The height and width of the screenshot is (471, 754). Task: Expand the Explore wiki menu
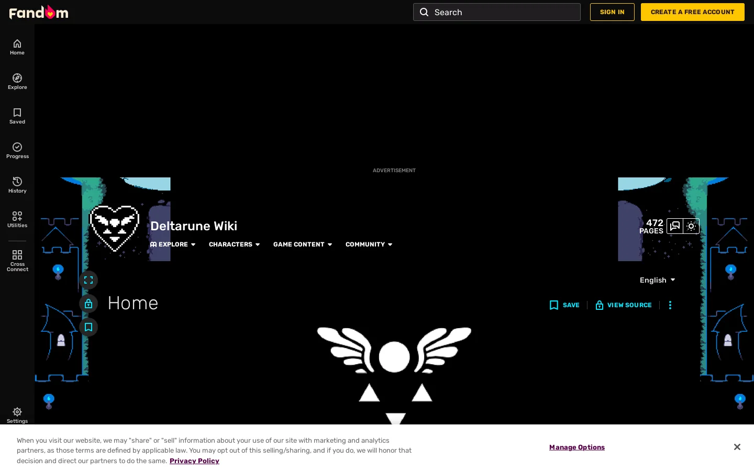tap(173, 244)
